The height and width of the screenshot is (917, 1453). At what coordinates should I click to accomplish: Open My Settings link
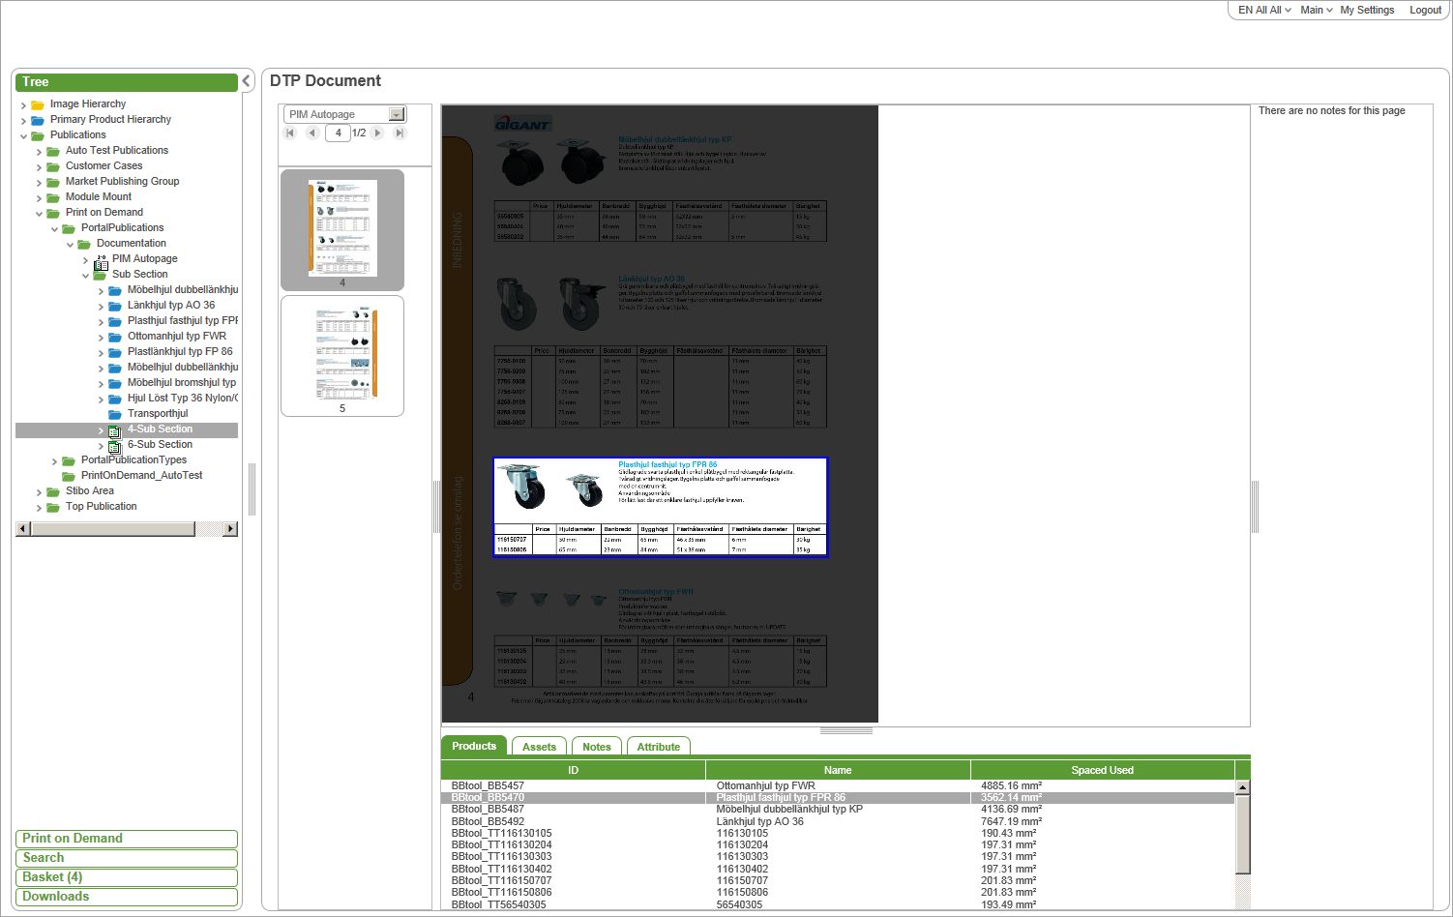(x=1367, y=10)
